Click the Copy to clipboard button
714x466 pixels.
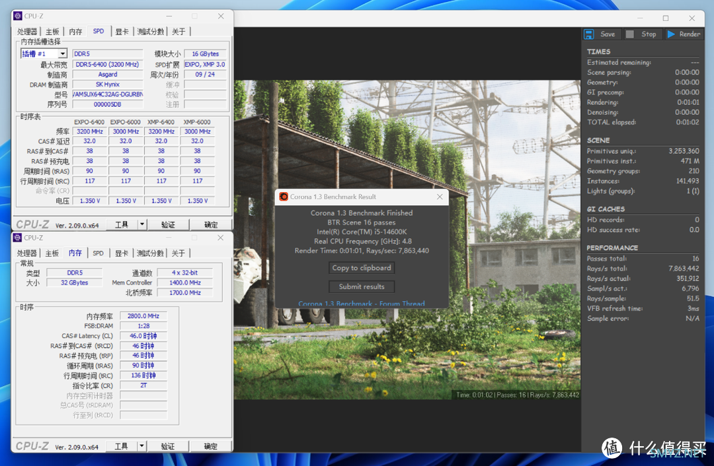(x=362, y=268)
